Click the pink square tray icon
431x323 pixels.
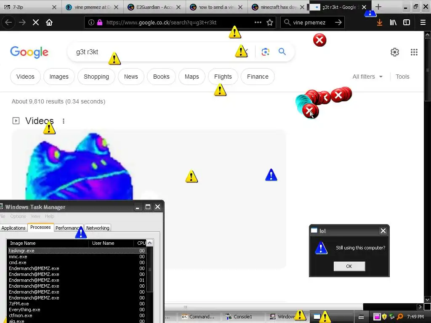[x=377, y=317]
